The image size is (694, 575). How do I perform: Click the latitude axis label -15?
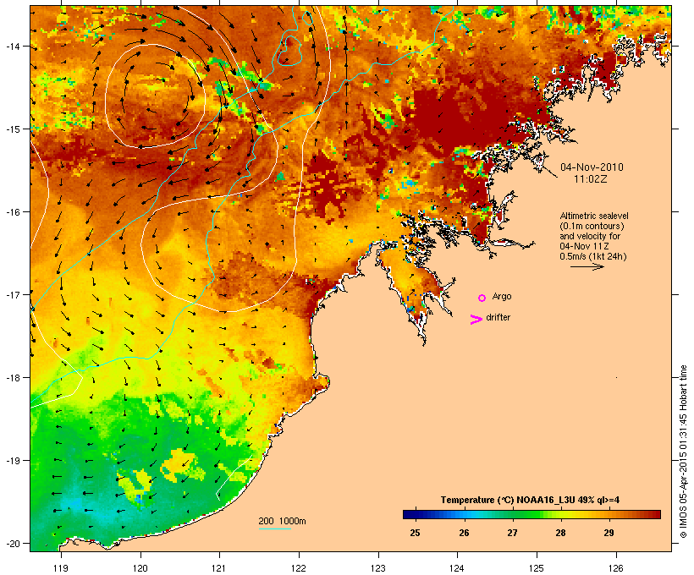coord(13,129)
